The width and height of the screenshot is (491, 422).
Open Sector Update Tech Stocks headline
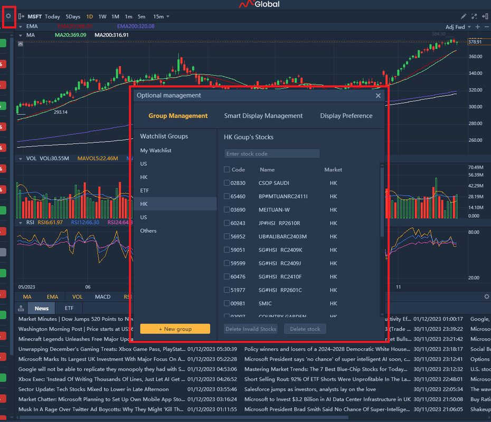click(93, 389)
